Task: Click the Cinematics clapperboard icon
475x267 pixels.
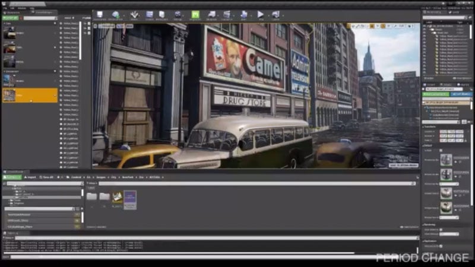Action: click(227, 14)
